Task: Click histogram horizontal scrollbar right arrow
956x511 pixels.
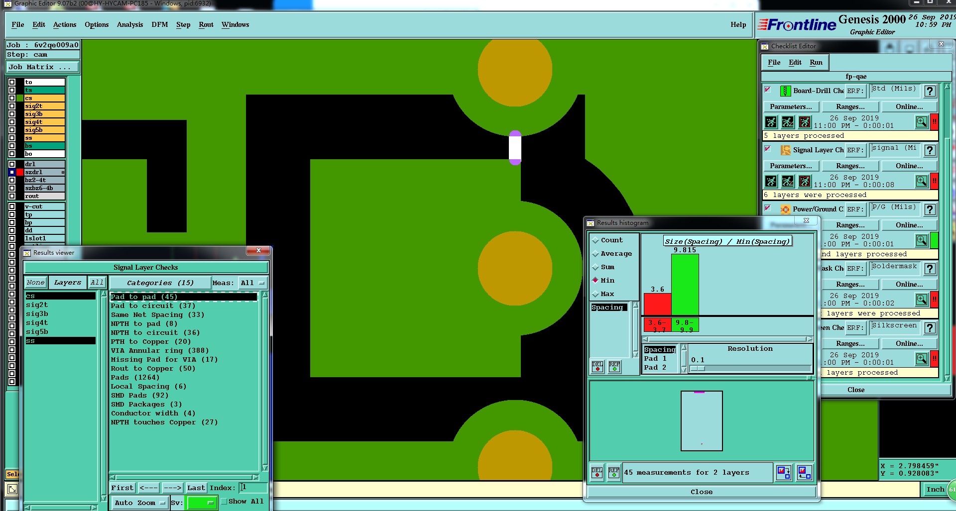Action: [809, 339]
